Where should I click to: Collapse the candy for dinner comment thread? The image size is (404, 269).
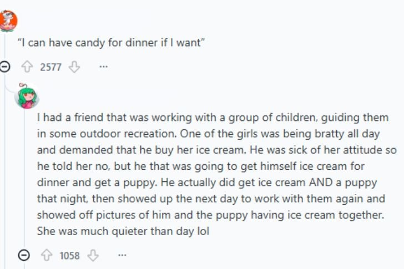coord(4,67)
